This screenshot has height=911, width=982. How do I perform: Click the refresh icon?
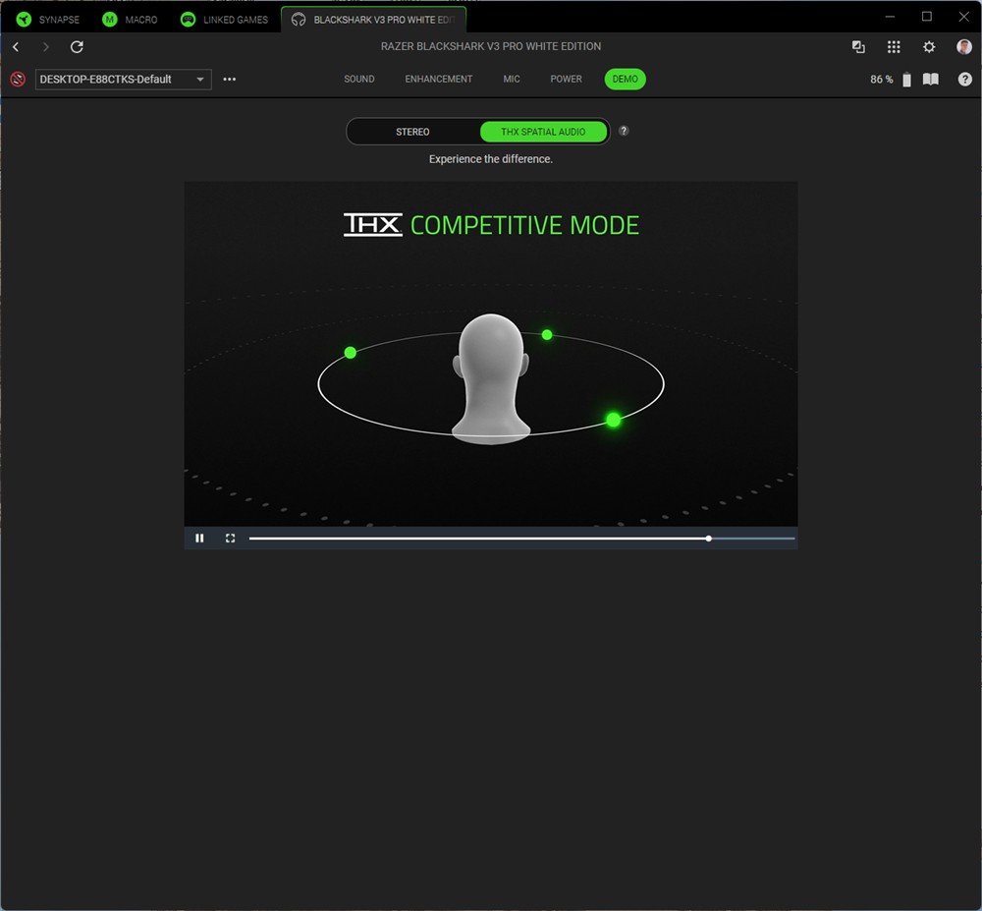click(x=77, y=47)
